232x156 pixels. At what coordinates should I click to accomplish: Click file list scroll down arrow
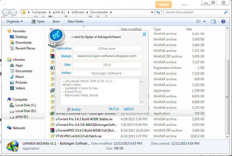coord(227,137)
